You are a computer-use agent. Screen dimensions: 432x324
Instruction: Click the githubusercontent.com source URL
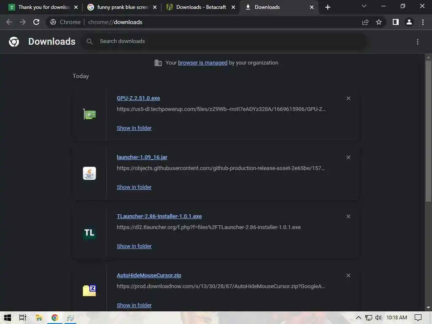[221, 168]
